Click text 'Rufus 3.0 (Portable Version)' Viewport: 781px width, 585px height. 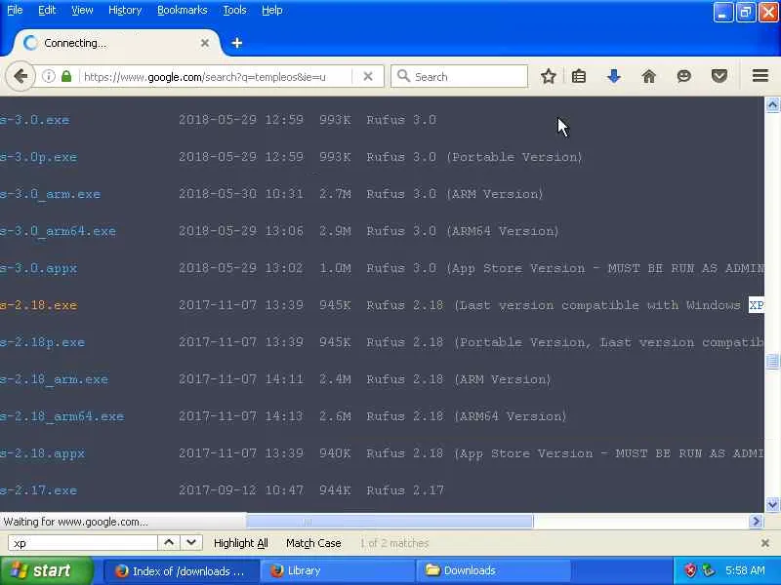coord(474,157)
